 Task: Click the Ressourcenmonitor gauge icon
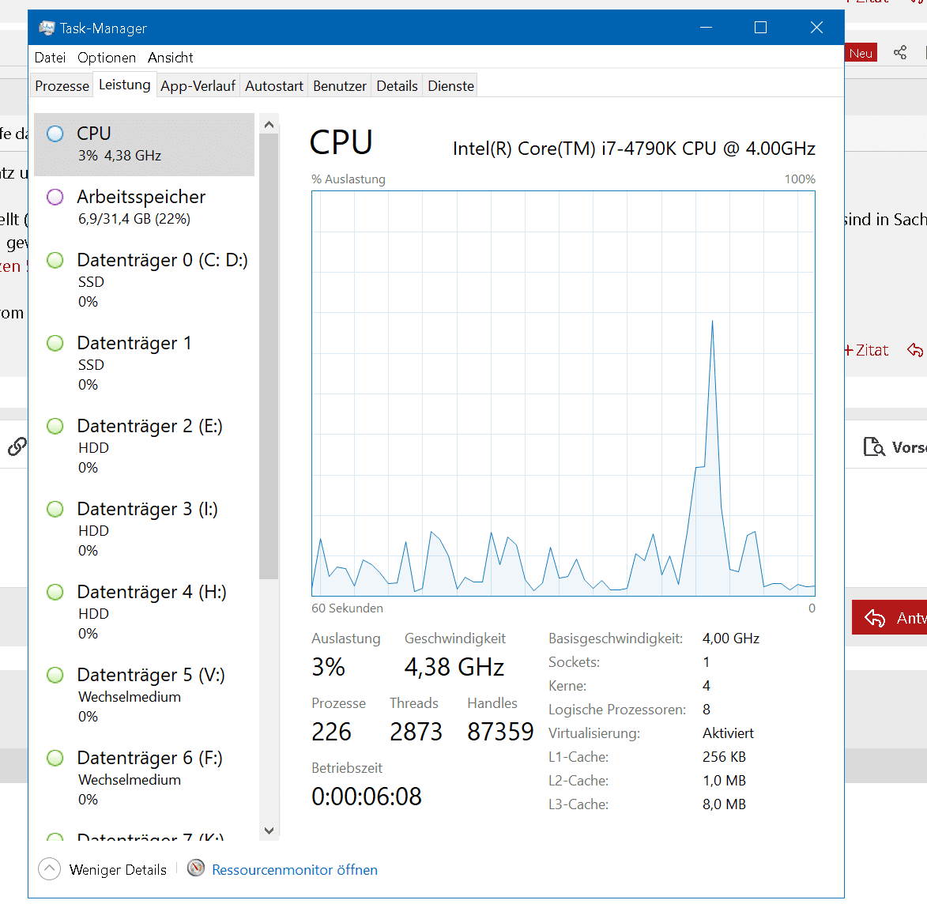(x=196, y=868)
